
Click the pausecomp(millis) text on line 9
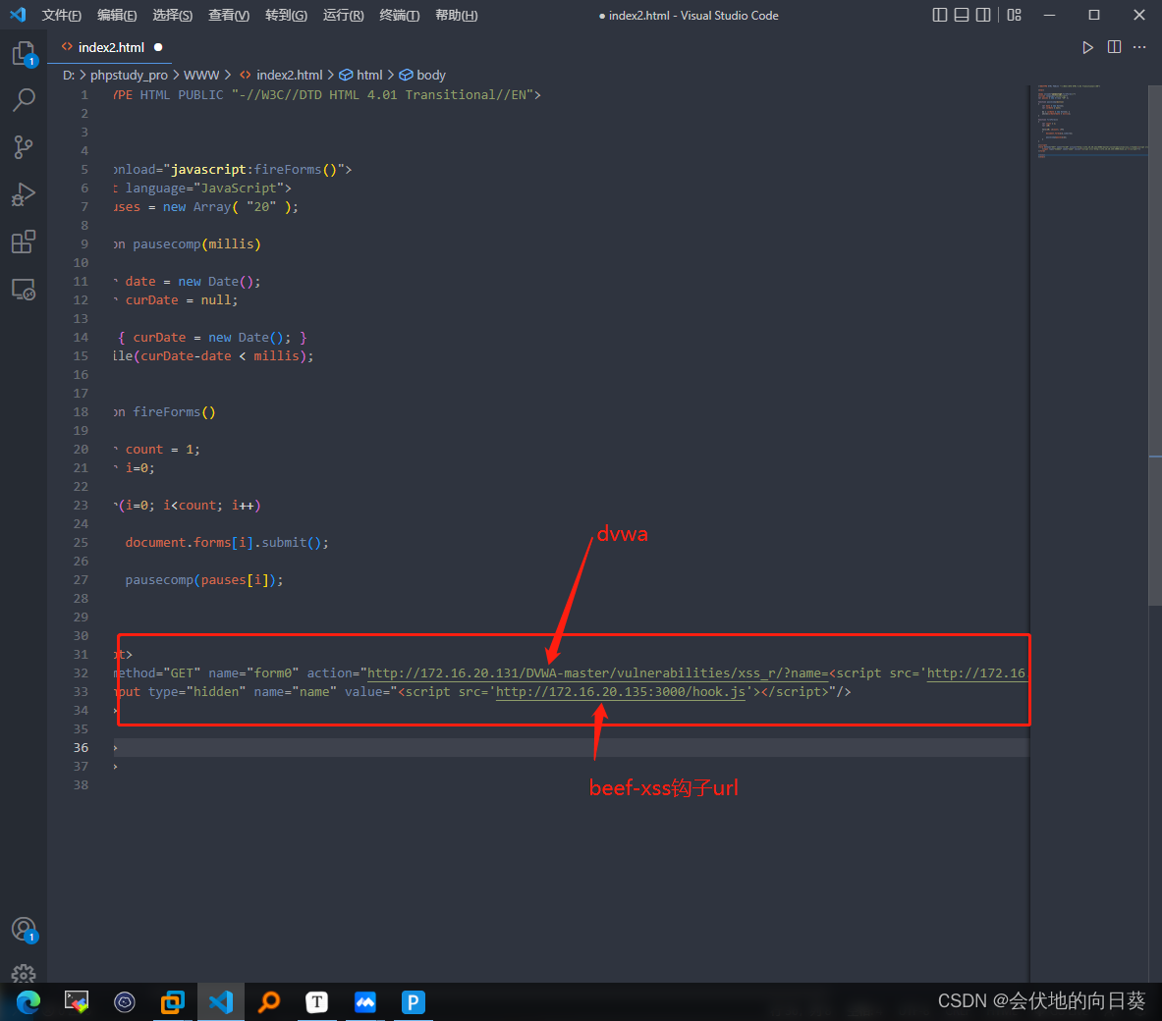196,244
